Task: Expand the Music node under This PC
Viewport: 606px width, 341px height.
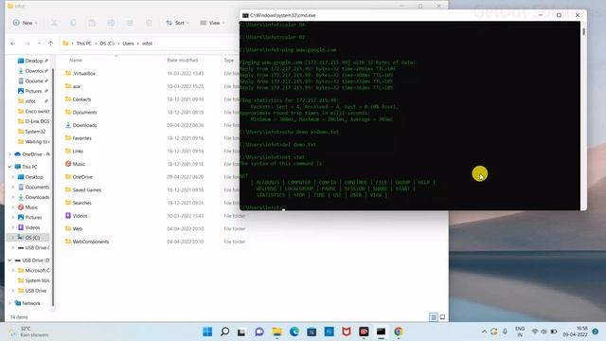Action: [x=13, y=207]
